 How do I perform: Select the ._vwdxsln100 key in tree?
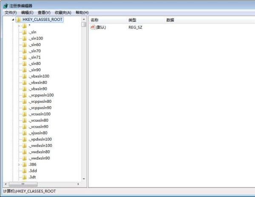click(40, 146)
